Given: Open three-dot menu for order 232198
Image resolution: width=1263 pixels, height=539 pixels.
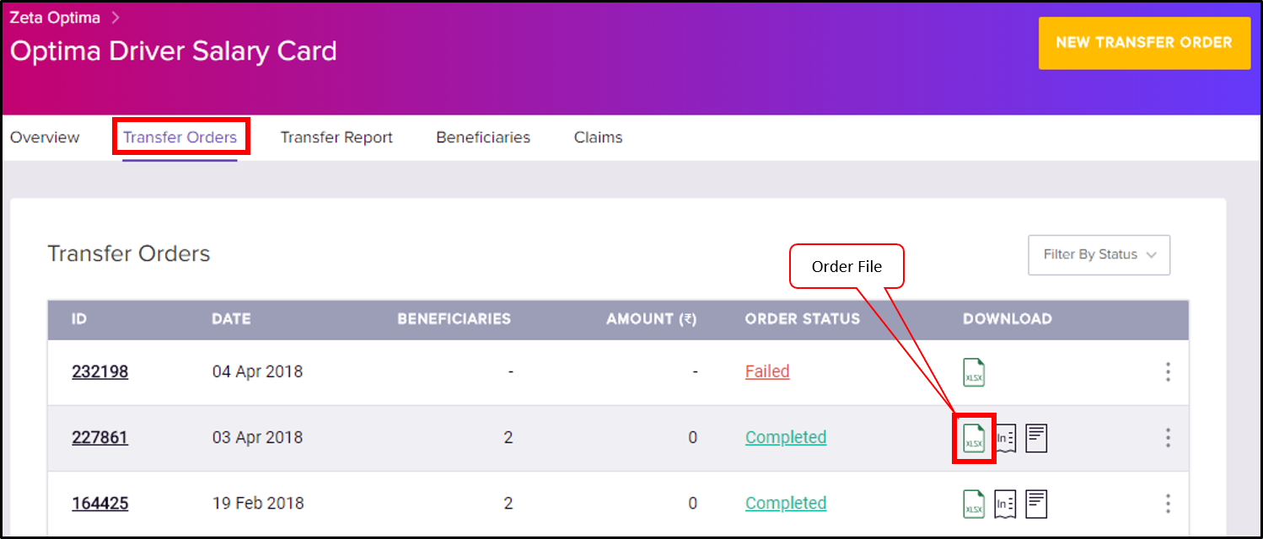Looking at the screenshot, I should click(1168, 371).
